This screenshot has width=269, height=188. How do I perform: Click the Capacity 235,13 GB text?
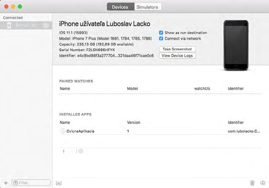(96, 44)
